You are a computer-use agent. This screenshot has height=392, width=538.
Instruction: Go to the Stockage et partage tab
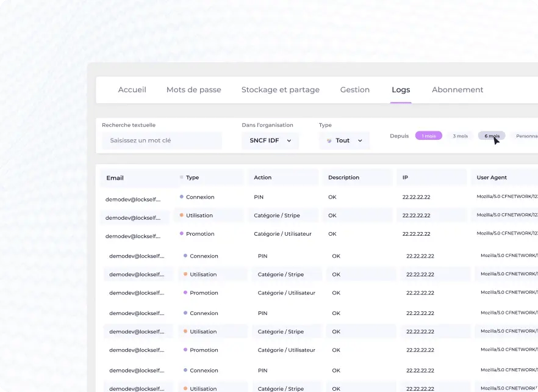(x=280, y=90)
